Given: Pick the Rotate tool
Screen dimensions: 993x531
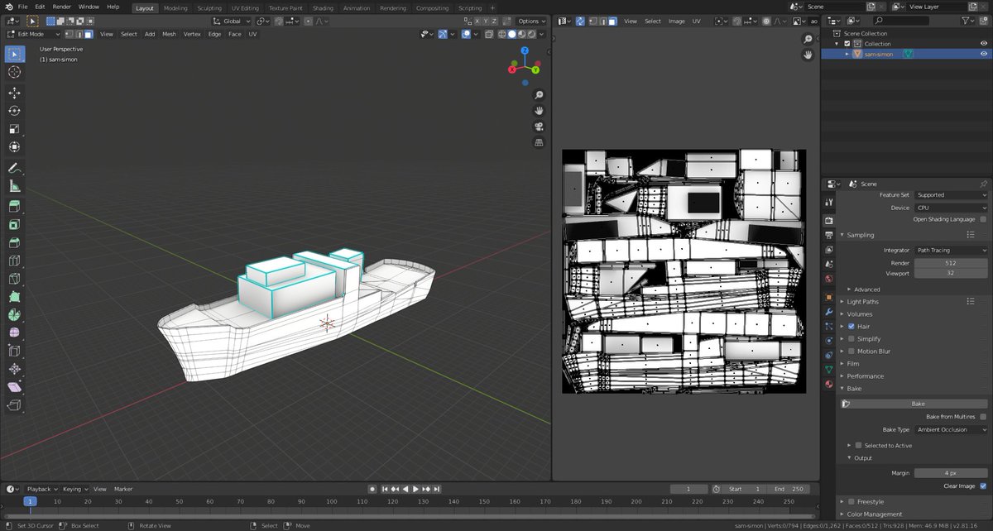Looking at the screenshot, I should pos(14,111).
